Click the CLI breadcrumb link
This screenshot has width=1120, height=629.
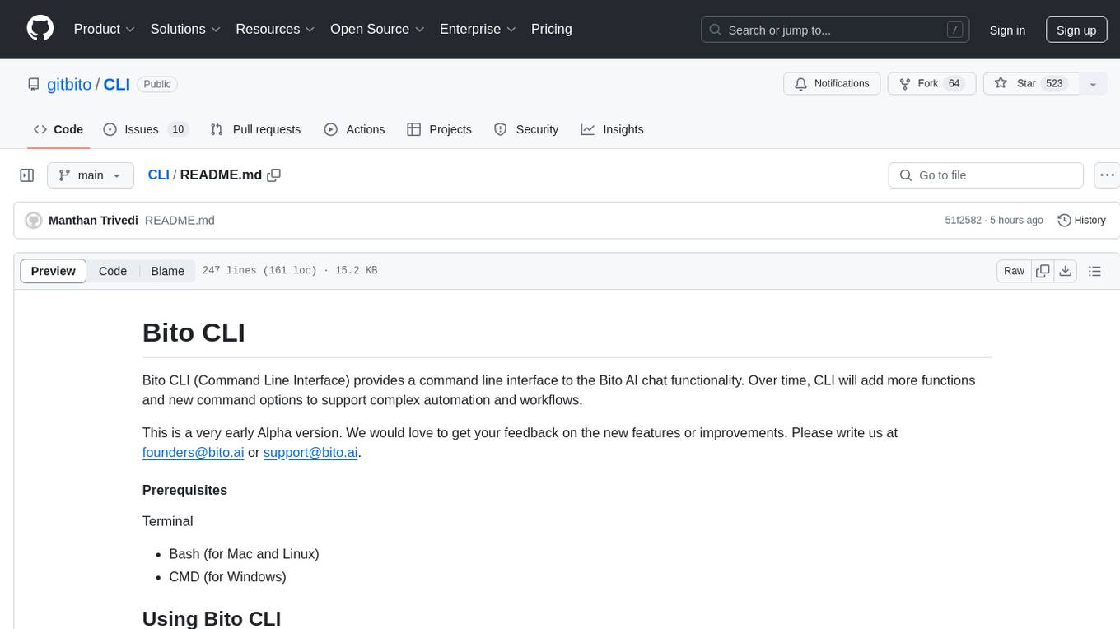coord(158,175)
